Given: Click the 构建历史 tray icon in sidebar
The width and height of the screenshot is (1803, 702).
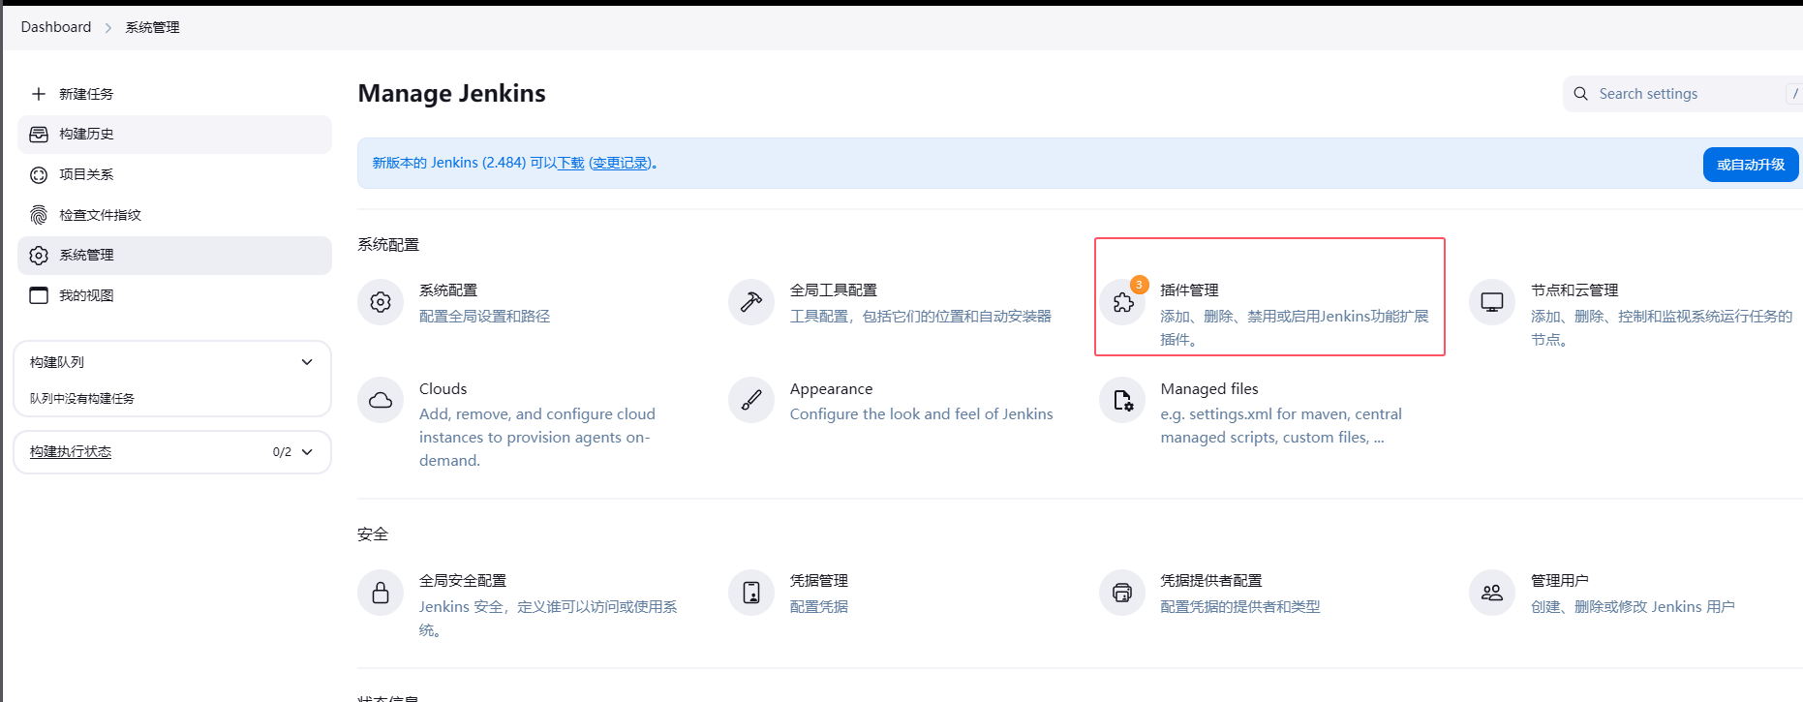Looking at the screenshot, I should point(39,135).
